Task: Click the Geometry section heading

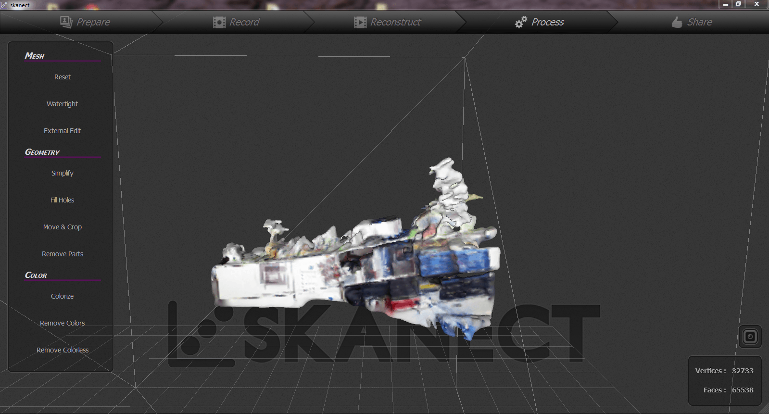Action: click(x=42, y=152)
